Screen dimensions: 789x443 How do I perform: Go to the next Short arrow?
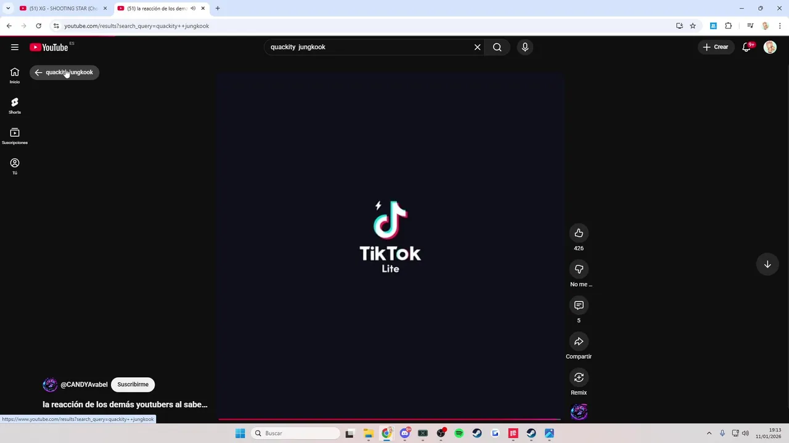tap(767, 265)
